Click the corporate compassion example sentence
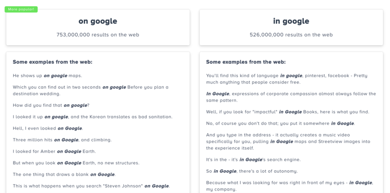This screenshot has height=193, width=390. [x=291, y=97]
